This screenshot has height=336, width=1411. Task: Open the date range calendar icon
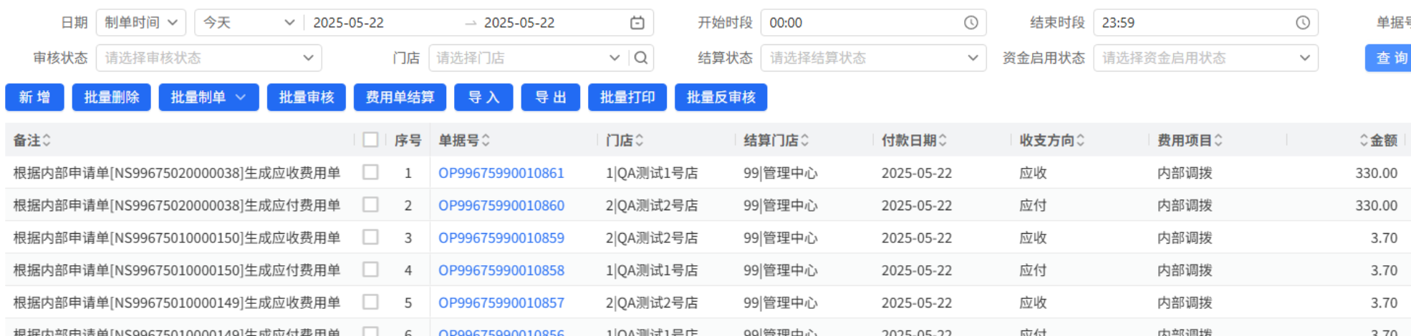click(637, 23)
